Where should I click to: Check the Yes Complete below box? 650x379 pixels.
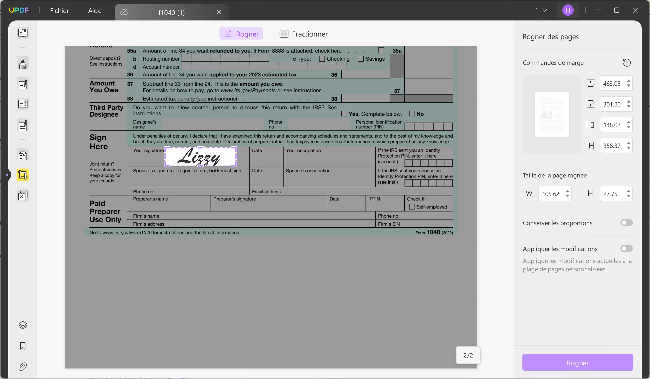344,113
